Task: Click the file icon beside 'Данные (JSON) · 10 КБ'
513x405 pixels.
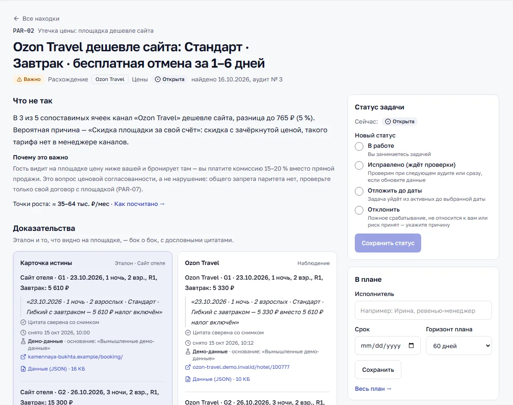Action: tap(188, 379)
